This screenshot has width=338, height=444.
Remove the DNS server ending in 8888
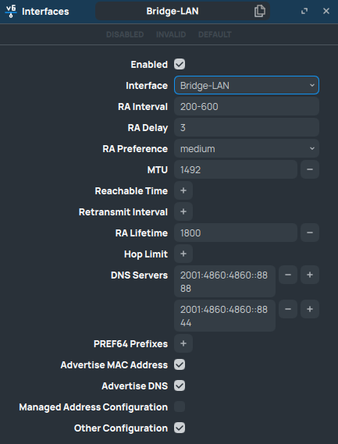point(288,275)
